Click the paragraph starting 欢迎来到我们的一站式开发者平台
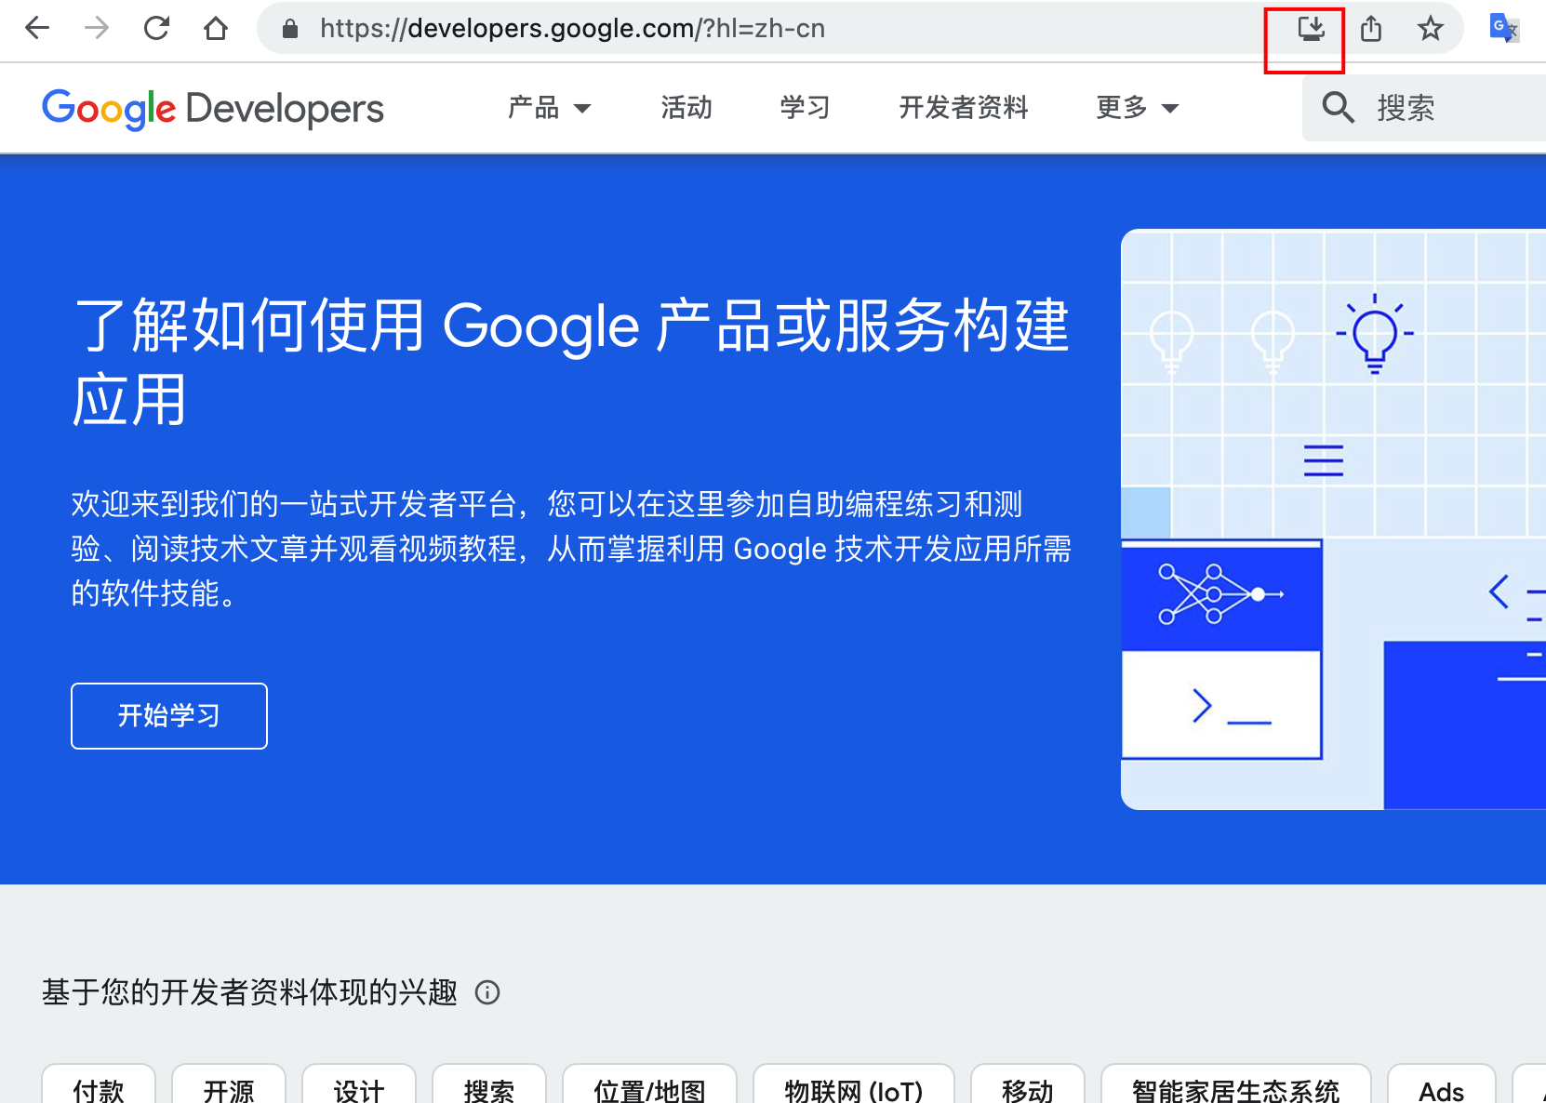 pos(572,549)
